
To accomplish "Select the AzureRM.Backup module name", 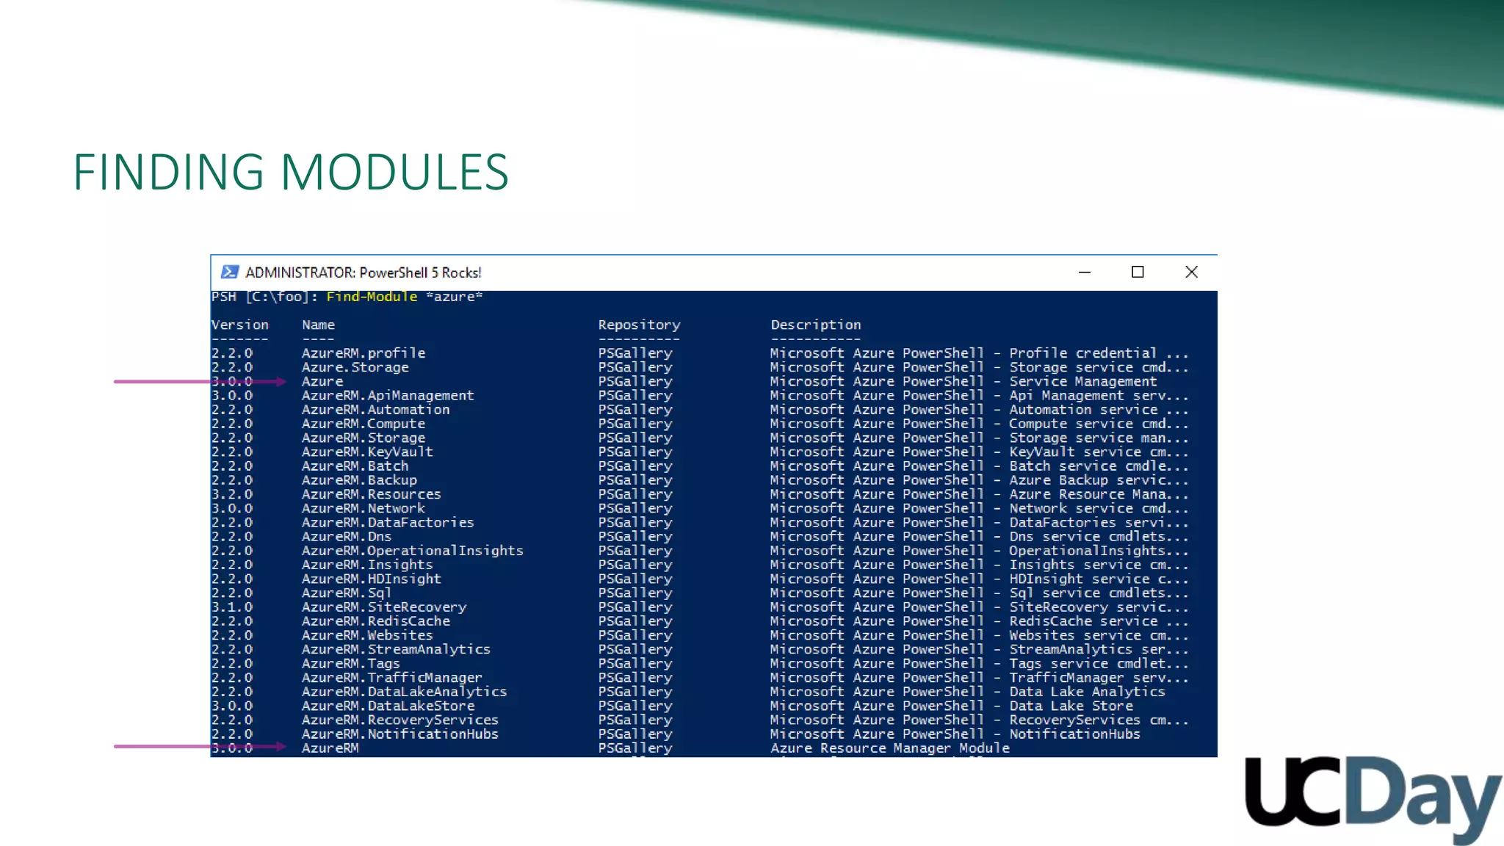I will 359,480.
